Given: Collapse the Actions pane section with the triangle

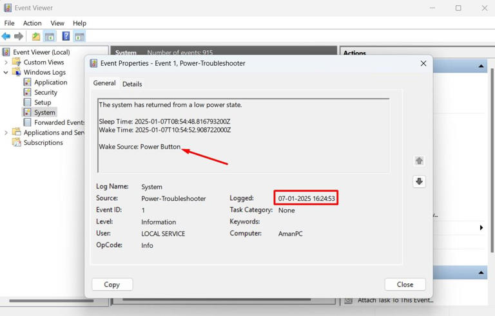Looking at the screenshot, I should point(481,66).
